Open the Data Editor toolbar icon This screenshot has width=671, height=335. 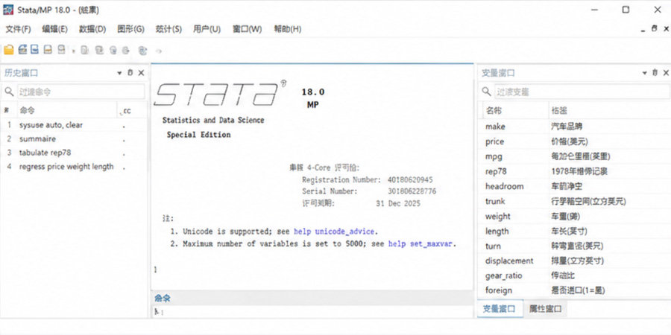pos(113,51)
